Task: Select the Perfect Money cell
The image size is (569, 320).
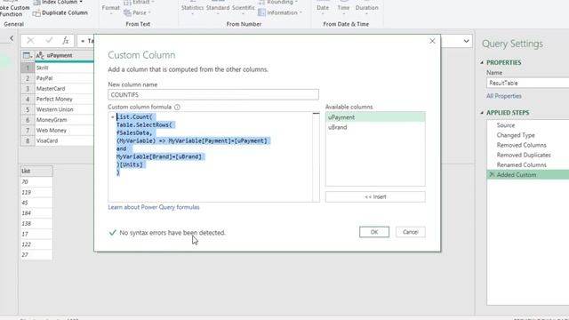Action: 64,99
